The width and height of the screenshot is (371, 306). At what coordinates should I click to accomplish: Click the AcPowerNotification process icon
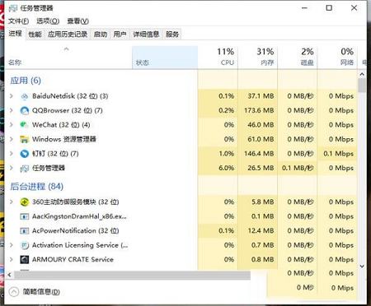coord(25,231)
